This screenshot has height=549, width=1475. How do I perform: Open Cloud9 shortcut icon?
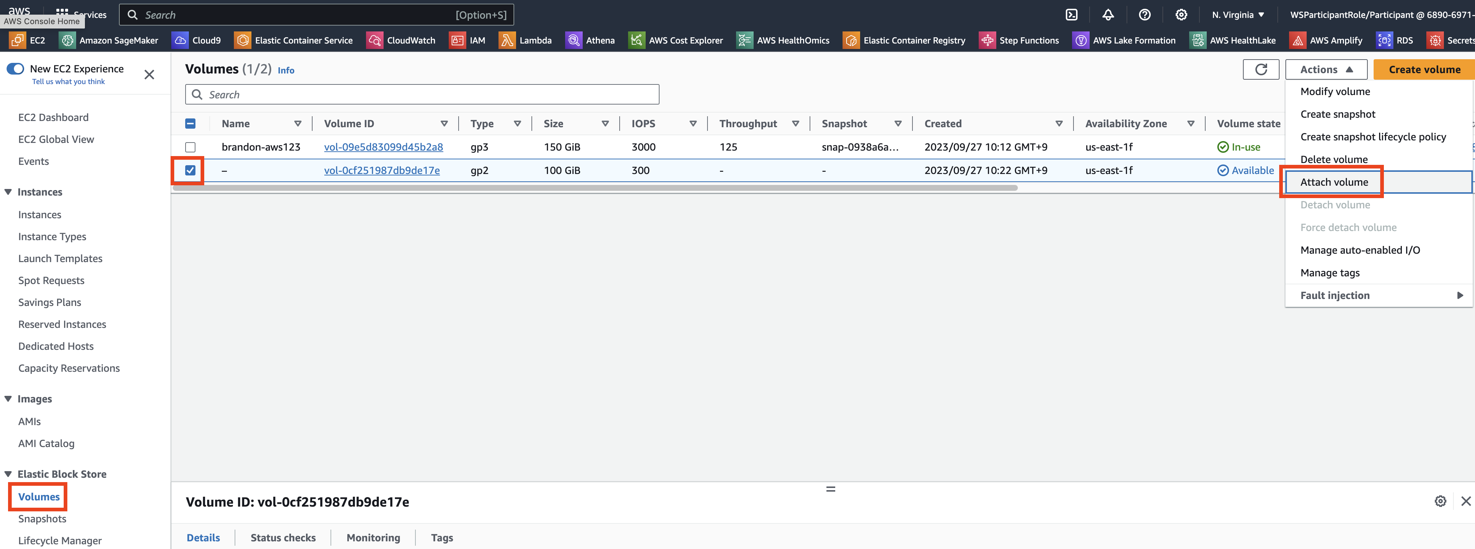tap(180, 40)
